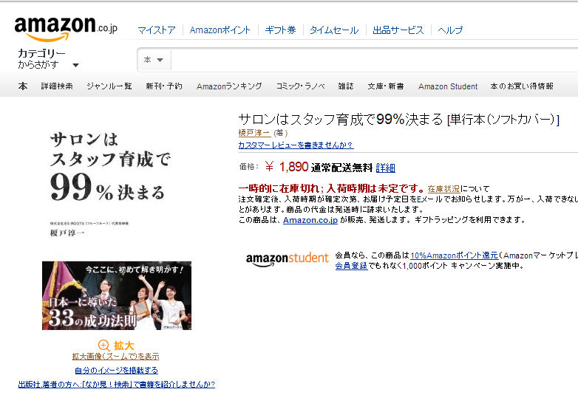Go to Amazonポイント page
The image size is (578, 395).
(x=220, y=30)
